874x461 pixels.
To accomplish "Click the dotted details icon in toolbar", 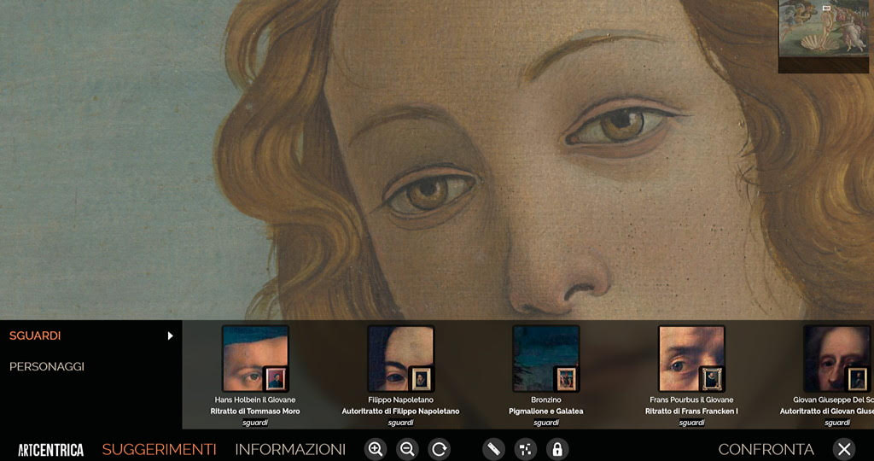I will pos(525,449).
